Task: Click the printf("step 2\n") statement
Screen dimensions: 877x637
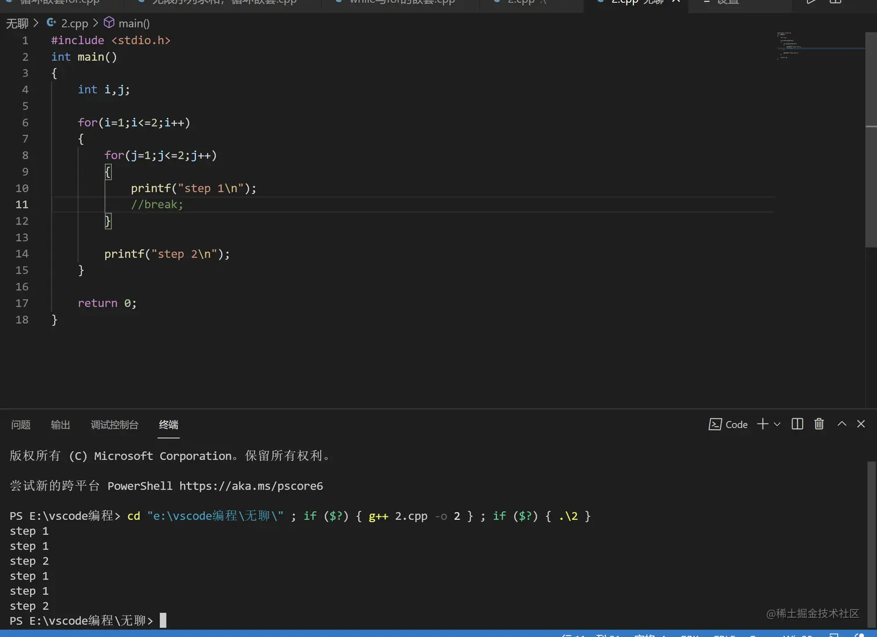Action: tap(167, 254)
